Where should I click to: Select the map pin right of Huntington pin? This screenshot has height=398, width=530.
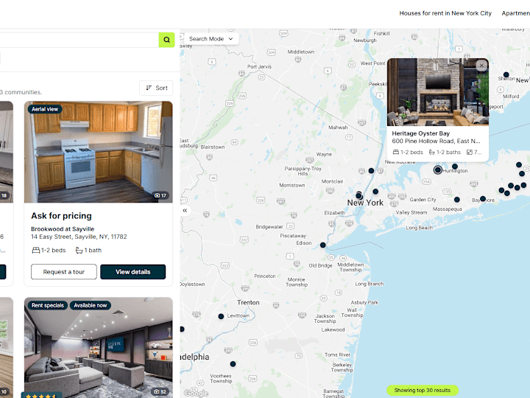coord(455,167)
